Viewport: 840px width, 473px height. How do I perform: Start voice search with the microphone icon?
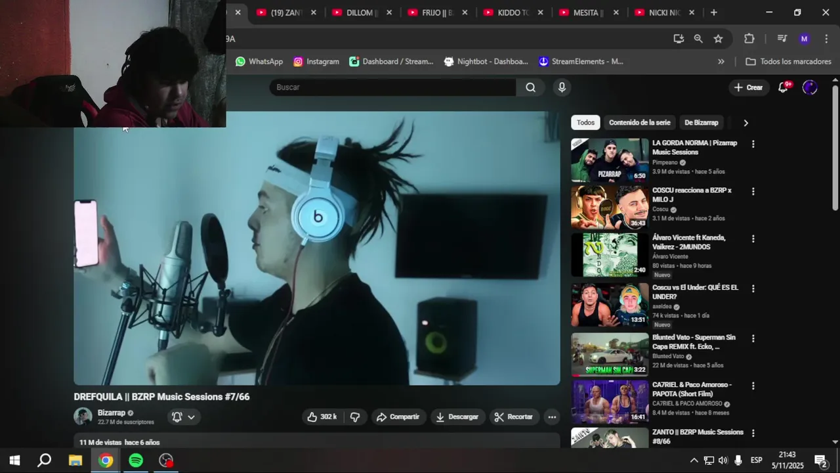562,87
